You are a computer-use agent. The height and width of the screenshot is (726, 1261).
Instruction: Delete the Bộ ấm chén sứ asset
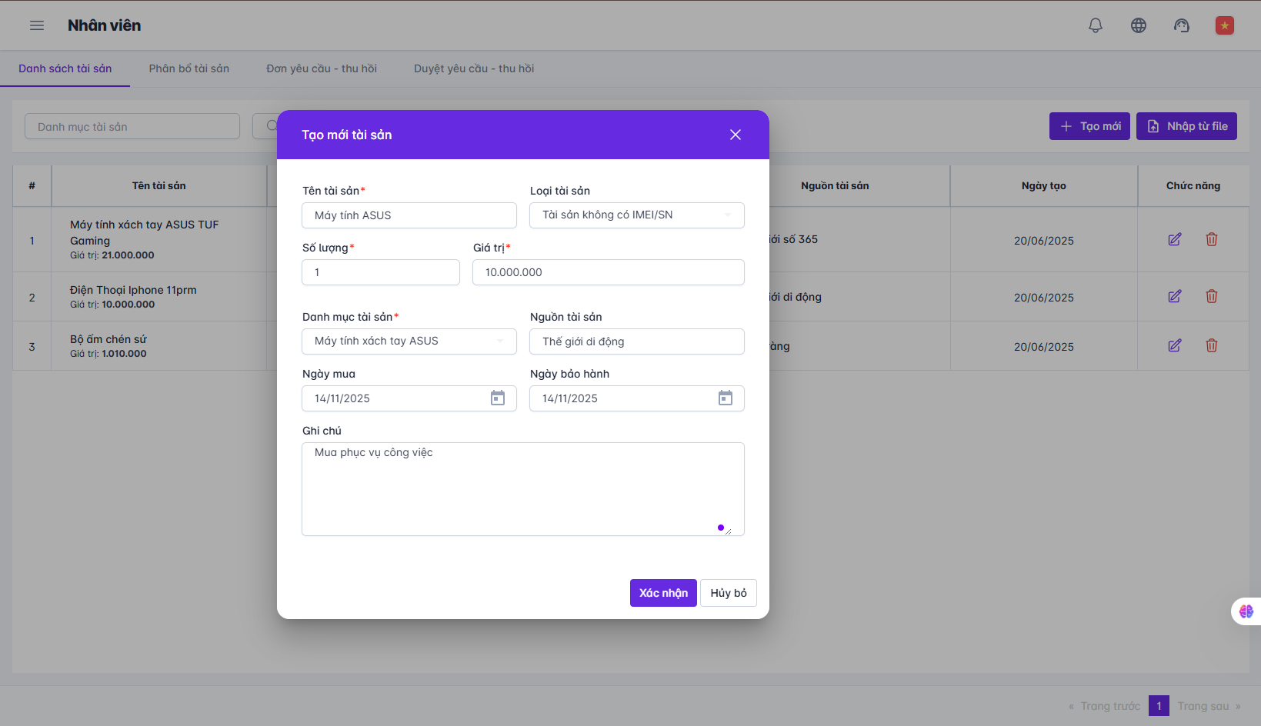click(x=1211, y=346)
